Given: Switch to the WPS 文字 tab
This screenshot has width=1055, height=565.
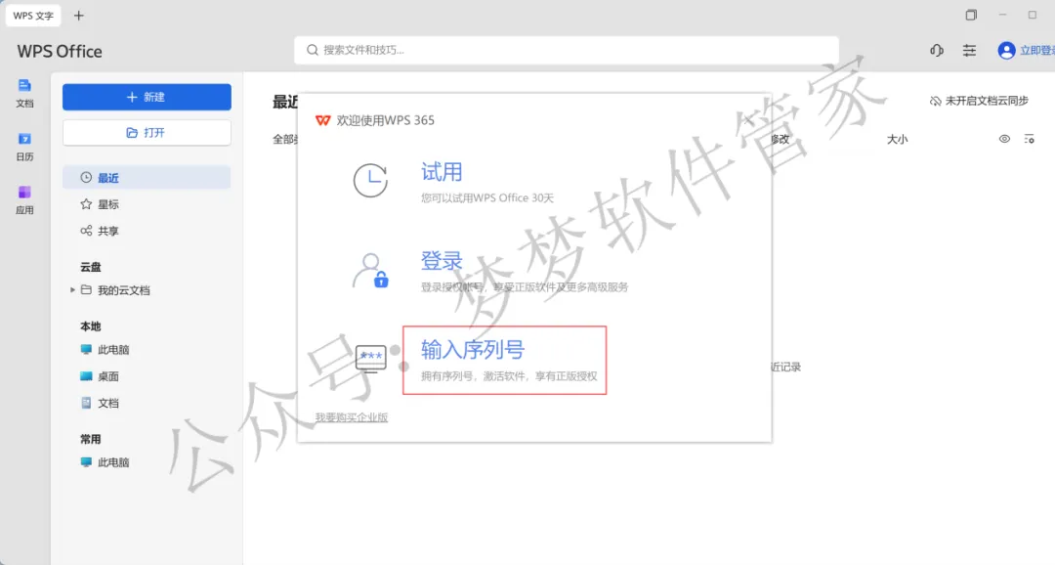Looking at the screenshot, I should [33, 16].
